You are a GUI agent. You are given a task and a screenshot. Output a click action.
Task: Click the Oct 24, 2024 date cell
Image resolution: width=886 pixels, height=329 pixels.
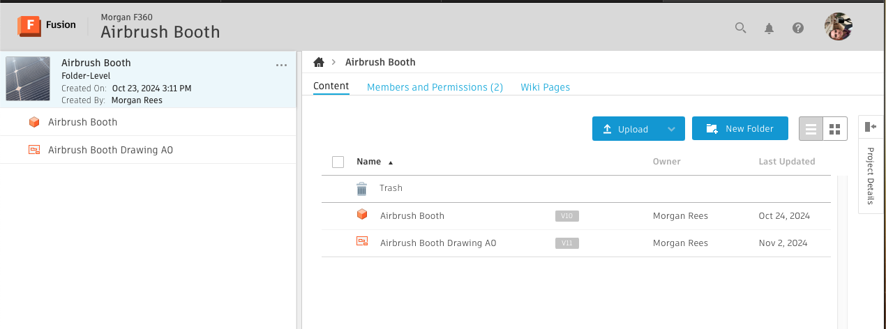784,216
